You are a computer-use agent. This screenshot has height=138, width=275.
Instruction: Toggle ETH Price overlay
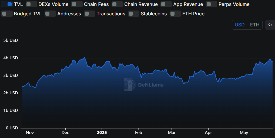coord(175,14)
